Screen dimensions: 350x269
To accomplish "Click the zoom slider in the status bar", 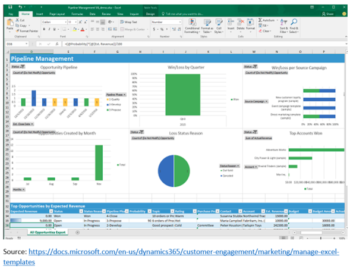I will pos(321,239).
